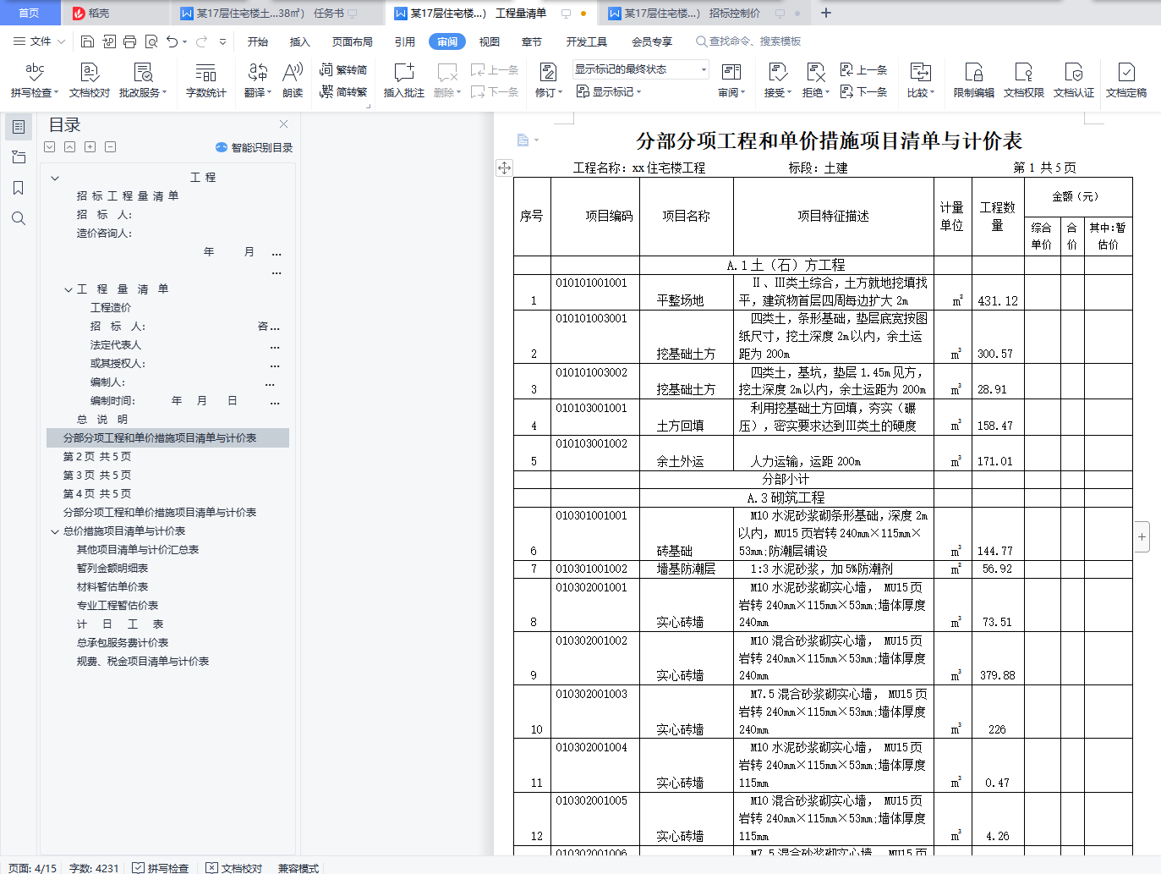Image resolution: width=1161 pixels, height=874 pixels.
Task: Click the table move handle icon
Action: (504, 168)
